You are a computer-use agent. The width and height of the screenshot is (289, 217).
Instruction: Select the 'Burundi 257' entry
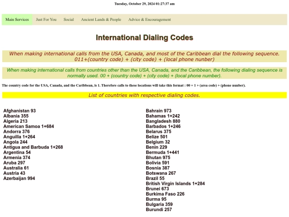tap(159, 209)
